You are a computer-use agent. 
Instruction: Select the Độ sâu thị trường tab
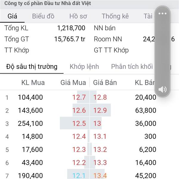(x=32, y=67)
